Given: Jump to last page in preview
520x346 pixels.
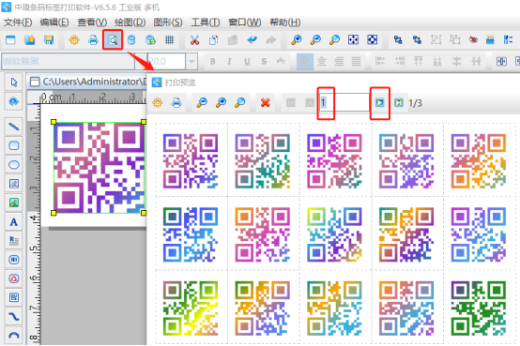Looking at the screenshot, I should tap(398, 103).
